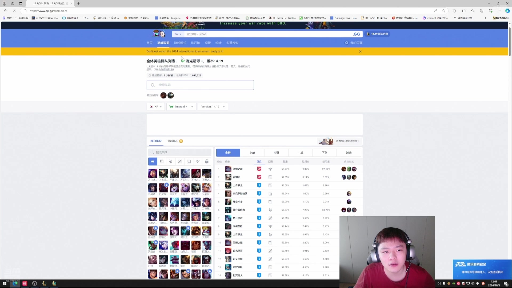512x288 pixels.
Task: Open browser extensions puzzle icon
Action: 454,11
